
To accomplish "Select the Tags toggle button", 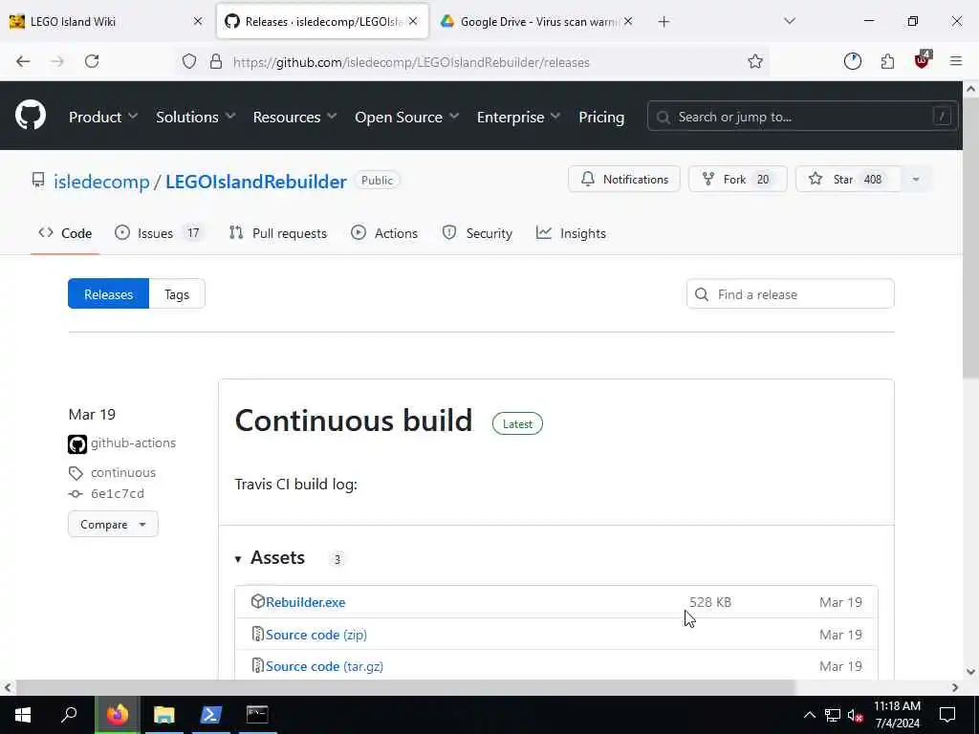I will 177,294.
